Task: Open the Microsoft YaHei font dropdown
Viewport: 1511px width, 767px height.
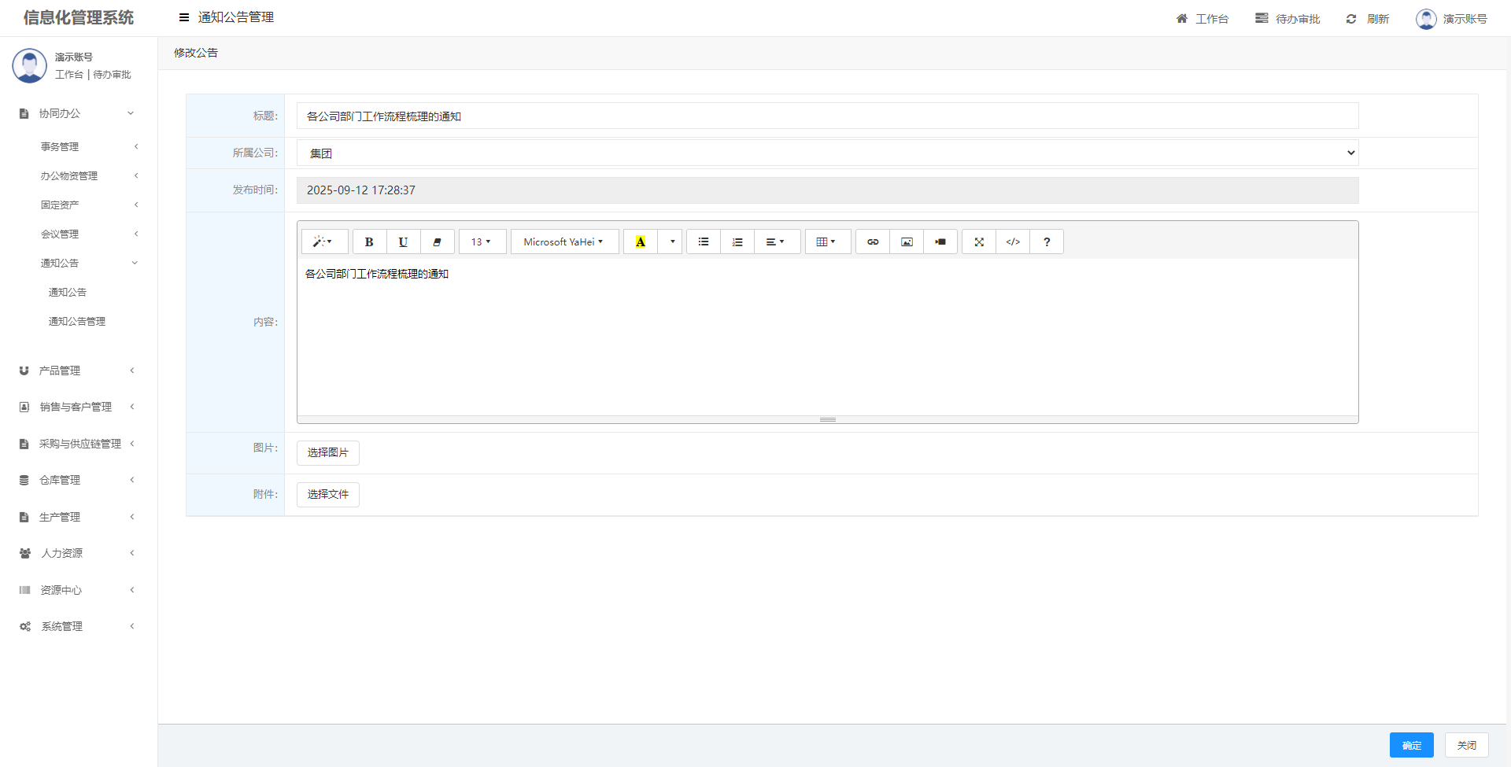Action: coord(564,242)
